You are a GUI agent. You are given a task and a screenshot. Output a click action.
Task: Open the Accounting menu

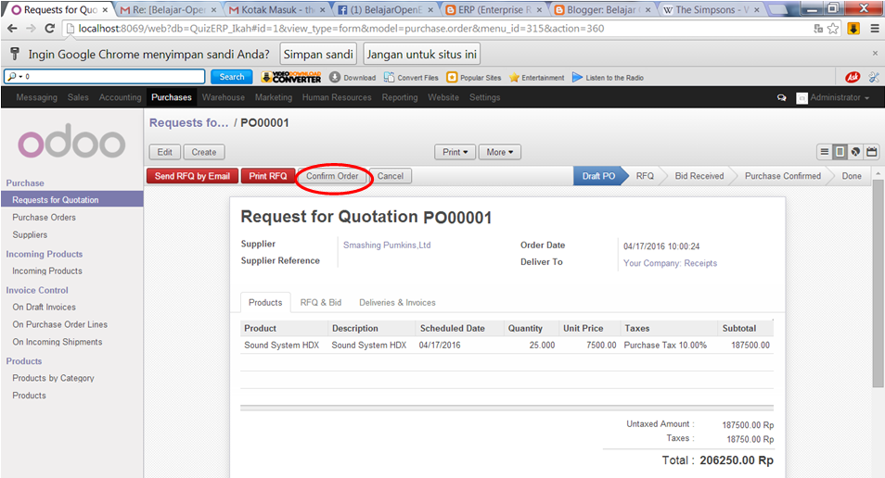(x=121, y=97)
